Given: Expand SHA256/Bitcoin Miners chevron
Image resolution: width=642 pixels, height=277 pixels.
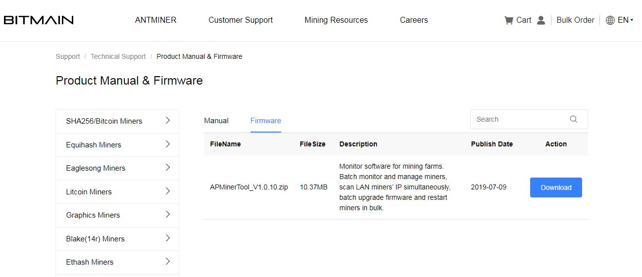Looking at the screenshot, I should (x=168, y=120).
